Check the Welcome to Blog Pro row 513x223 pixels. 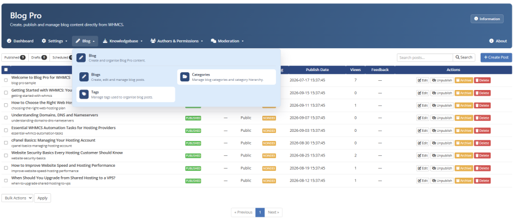point(6,80)
